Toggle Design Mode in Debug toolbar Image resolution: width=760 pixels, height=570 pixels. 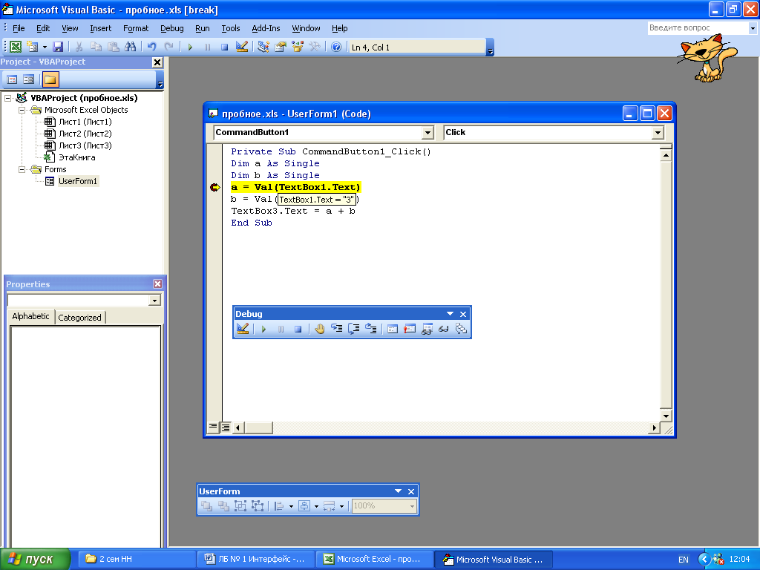(243, 329)
